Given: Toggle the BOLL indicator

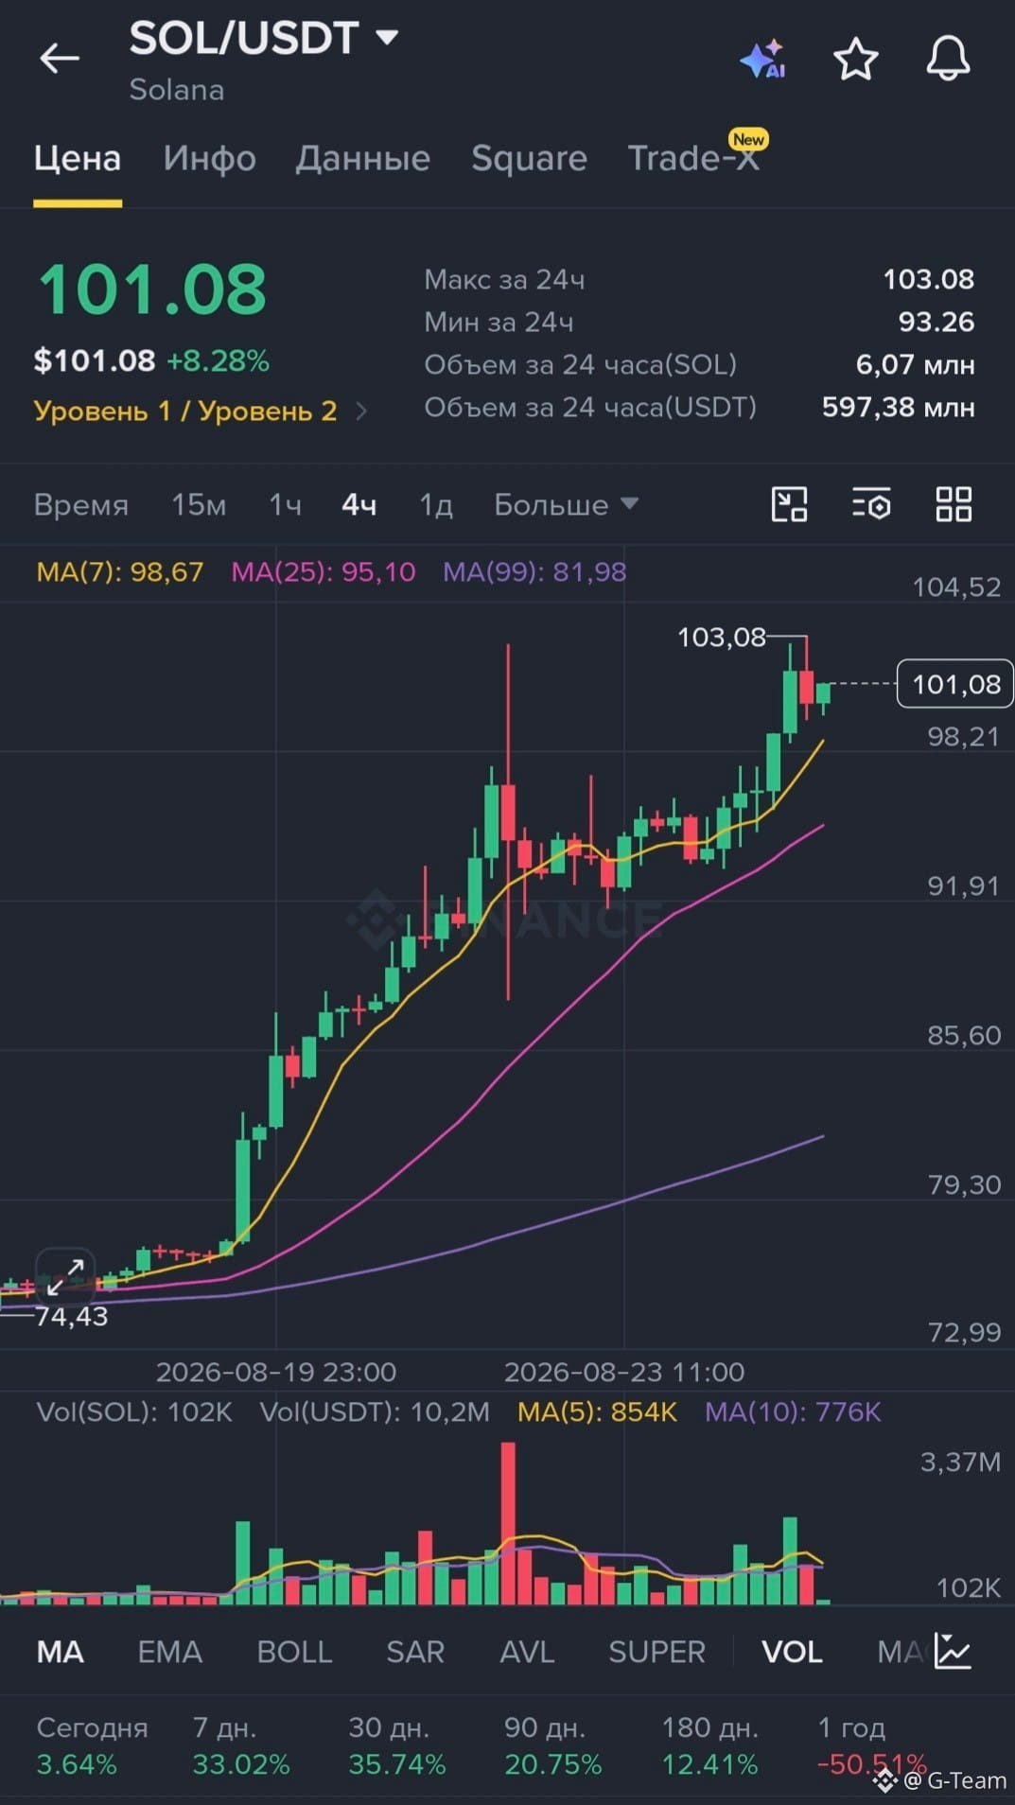Looking at the screenshot, I should [x=294, y=1652].
